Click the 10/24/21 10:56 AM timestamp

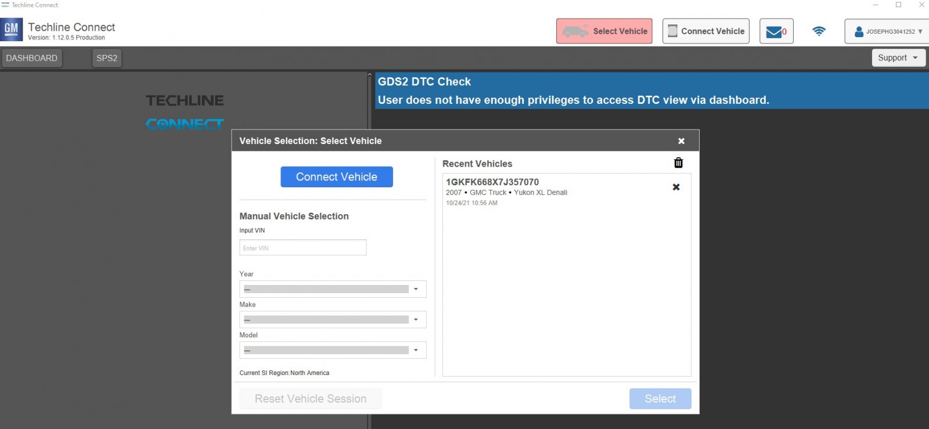471,203
